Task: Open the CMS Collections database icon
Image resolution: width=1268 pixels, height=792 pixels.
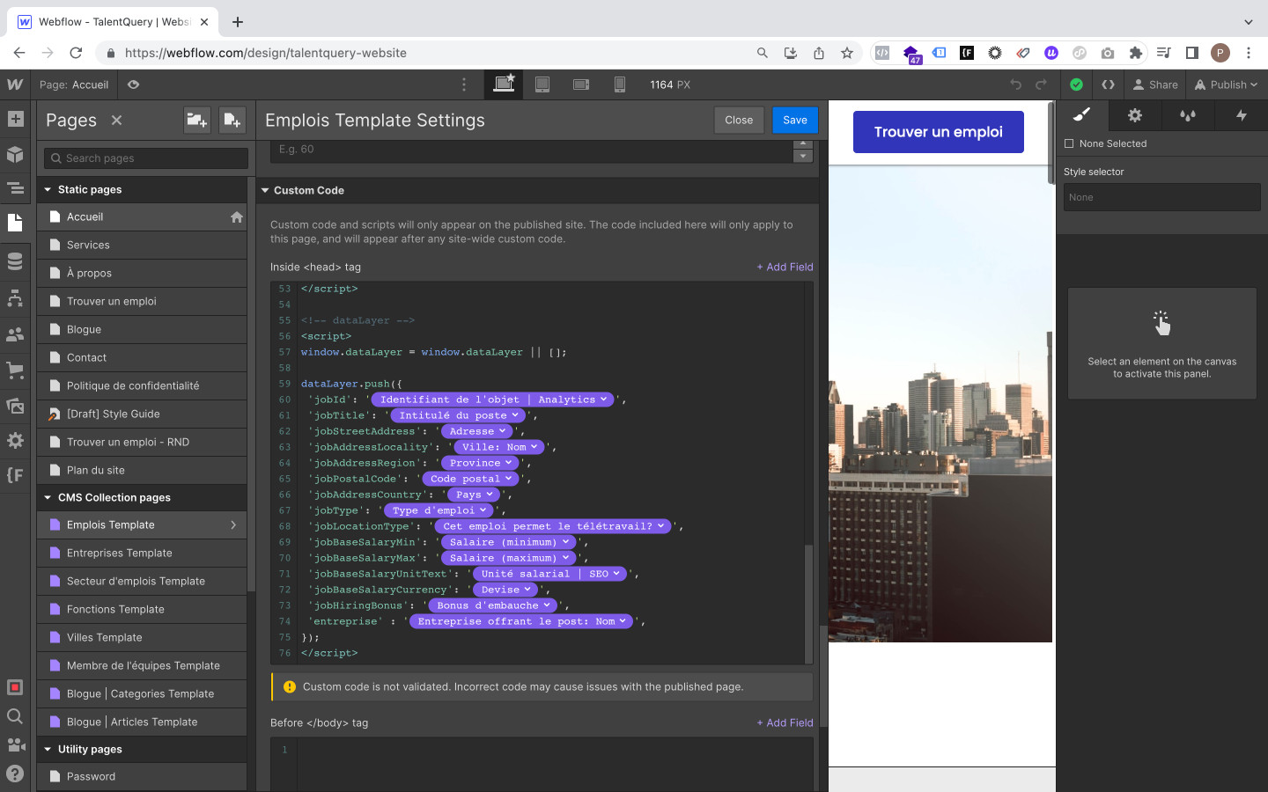Action: pos(15,261)
